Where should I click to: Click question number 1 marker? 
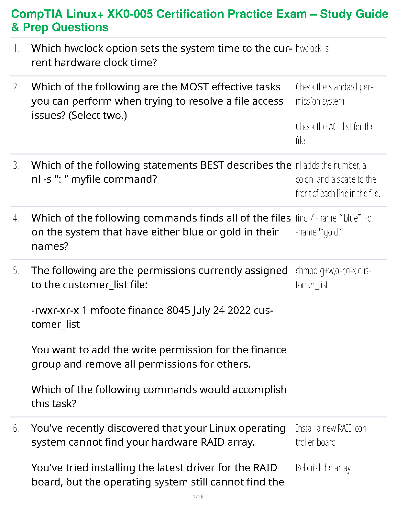[x=16, y=49]
